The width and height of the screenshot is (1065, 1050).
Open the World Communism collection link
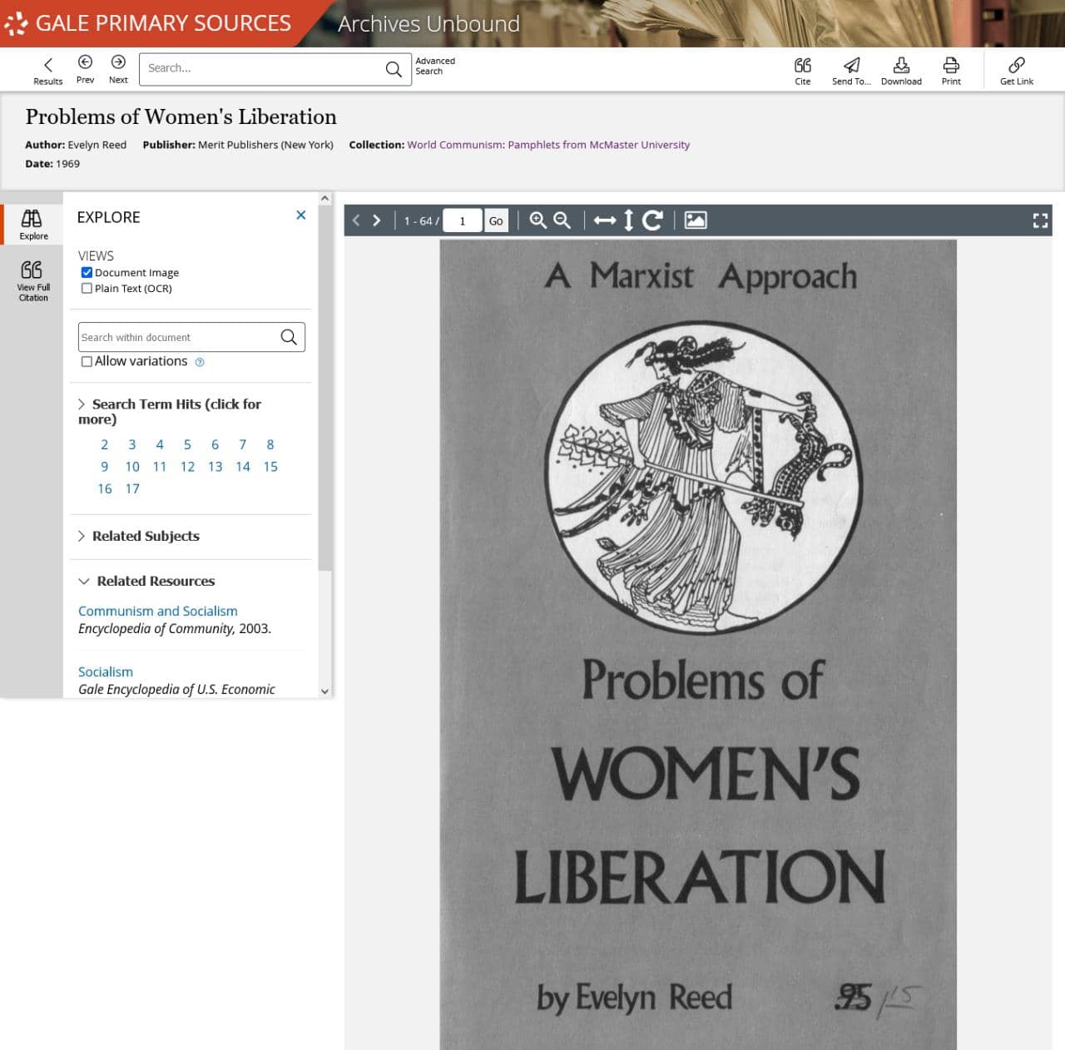548,145
